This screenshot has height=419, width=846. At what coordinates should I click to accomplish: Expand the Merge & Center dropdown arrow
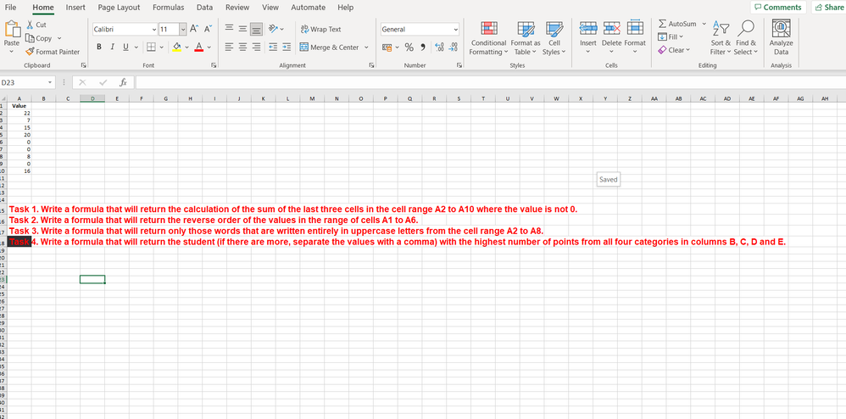(x=366, y=47)
